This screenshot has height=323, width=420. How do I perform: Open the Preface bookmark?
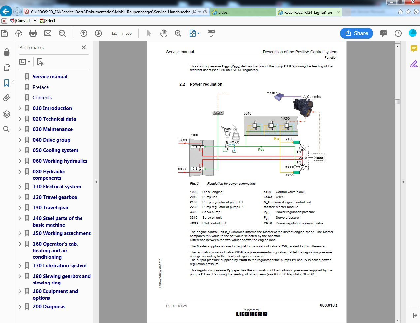click(x=41, y=87)
